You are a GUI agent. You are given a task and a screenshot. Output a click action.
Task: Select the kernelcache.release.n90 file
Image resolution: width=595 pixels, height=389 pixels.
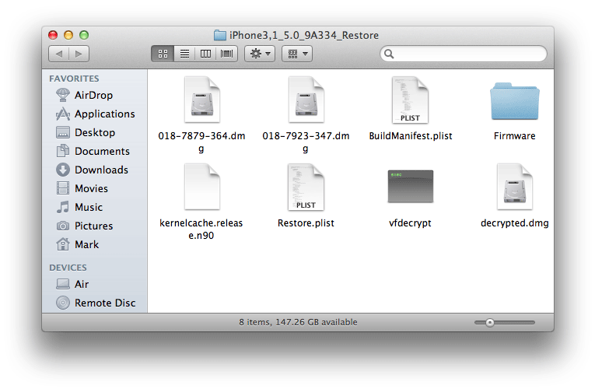(x=201, y=187)
